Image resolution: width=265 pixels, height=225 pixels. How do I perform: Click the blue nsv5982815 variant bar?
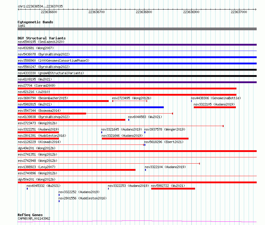click(x=91, y=107)
